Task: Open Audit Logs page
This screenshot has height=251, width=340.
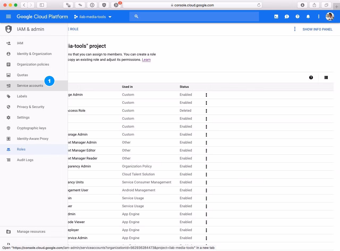Action: (34, 160)
